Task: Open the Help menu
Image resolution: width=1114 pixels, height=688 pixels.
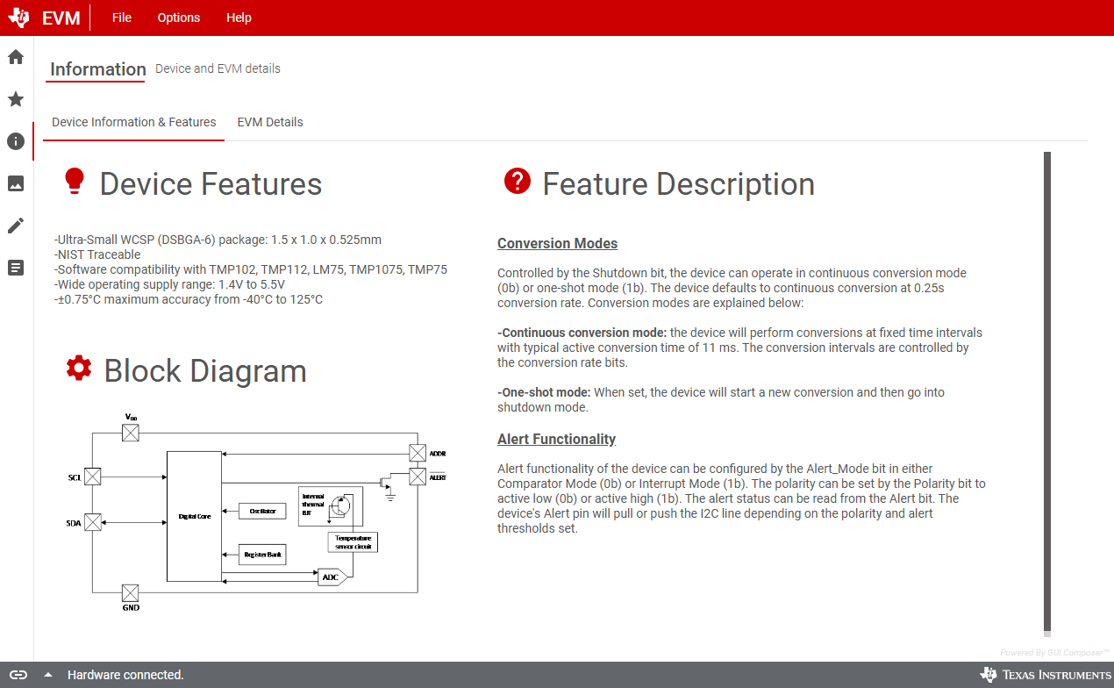Action: 239,18
